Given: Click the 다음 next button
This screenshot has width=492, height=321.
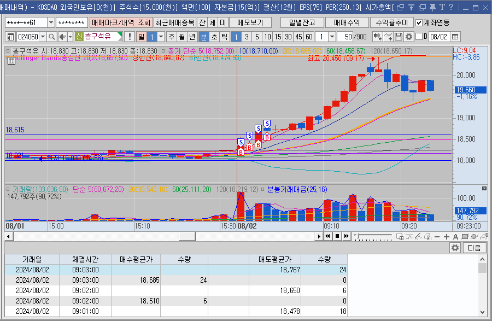Looking at the screenshot, I should [x=474, y=248].
